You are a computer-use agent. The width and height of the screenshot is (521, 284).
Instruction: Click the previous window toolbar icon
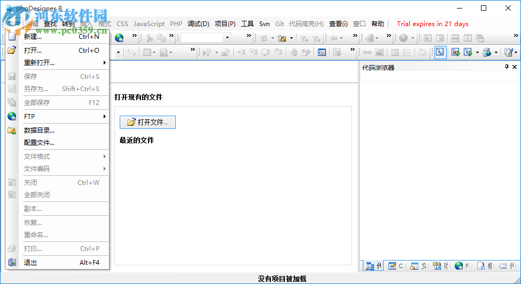click(x=427, y=38)
